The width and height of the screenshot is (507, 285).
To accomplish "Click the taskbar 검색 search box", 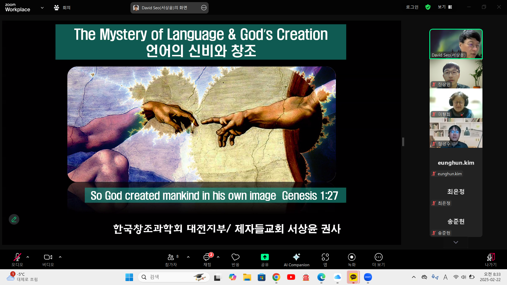I will [x=174, y=277].
